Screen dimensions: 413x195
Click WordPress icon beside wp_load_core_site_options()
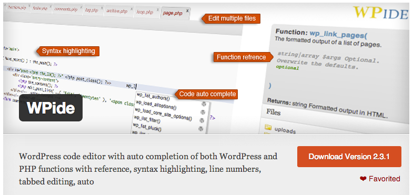[202, 120]
